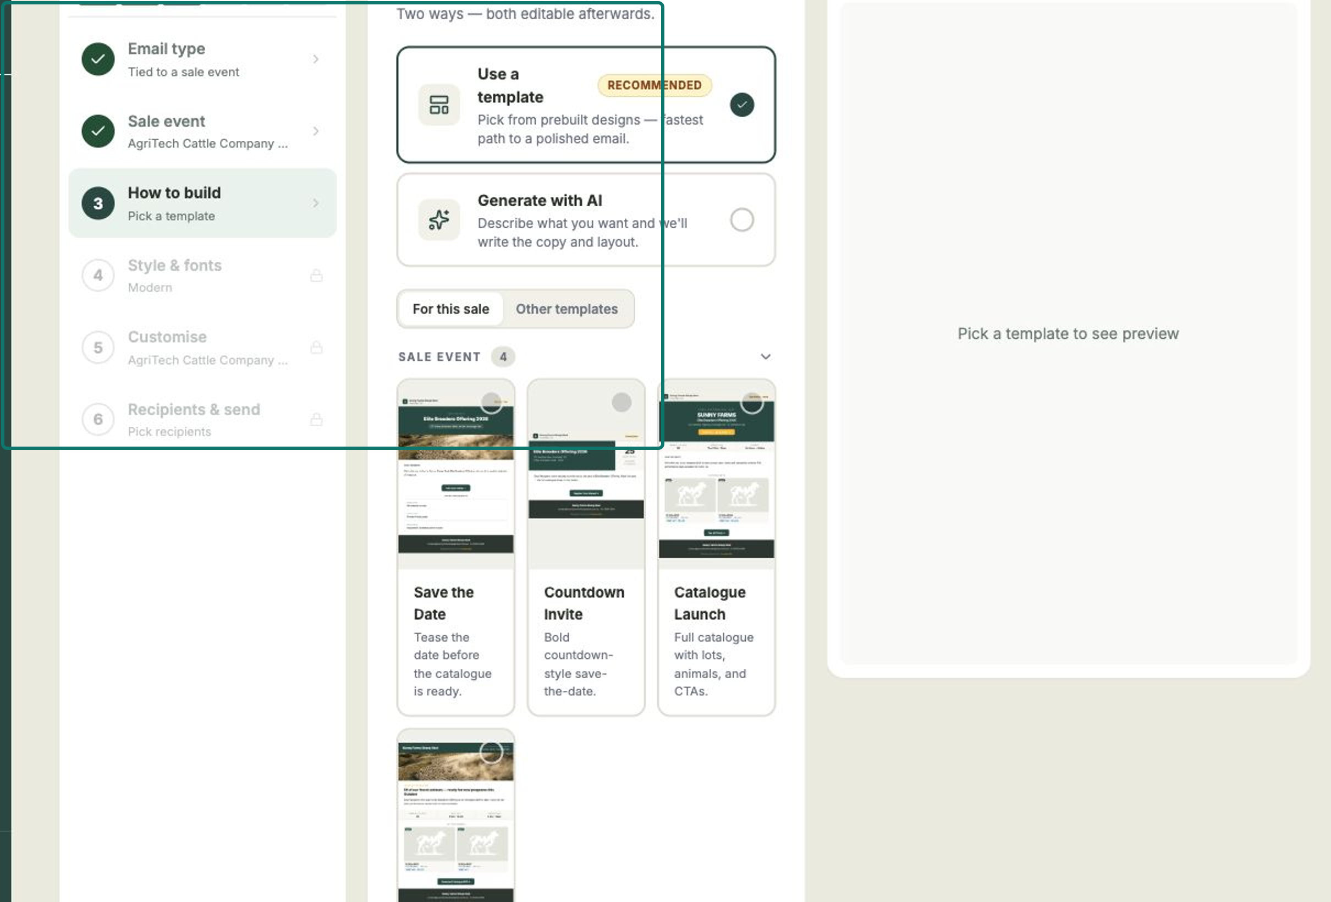This screenshot has width=1331, height=902.
Task: Click the step 5 number badge
Action: click(98, 348)
